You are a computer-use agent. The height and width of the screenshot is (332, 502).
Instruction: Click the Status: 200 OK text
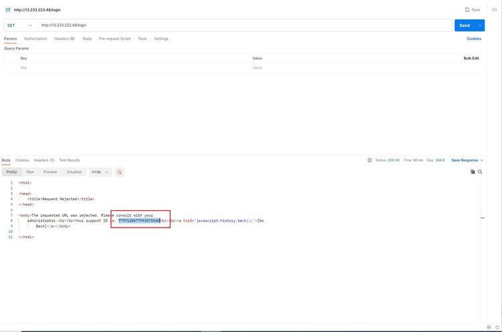(388, 161)
